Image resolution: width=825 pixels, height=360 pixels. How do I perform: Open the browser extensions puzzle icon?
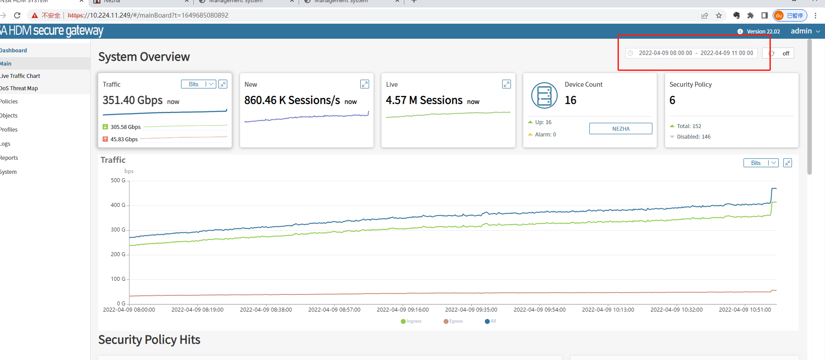[x=751, y=15]
